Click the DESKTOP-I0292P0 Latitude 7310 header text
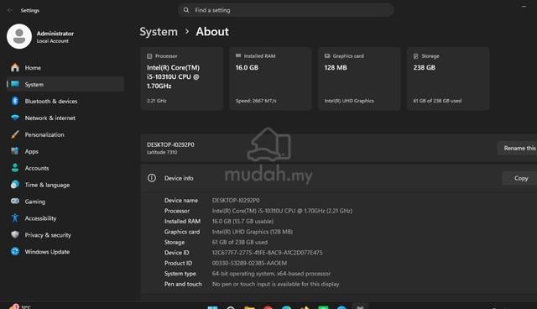The image size is (537, 309). point(170,148)
